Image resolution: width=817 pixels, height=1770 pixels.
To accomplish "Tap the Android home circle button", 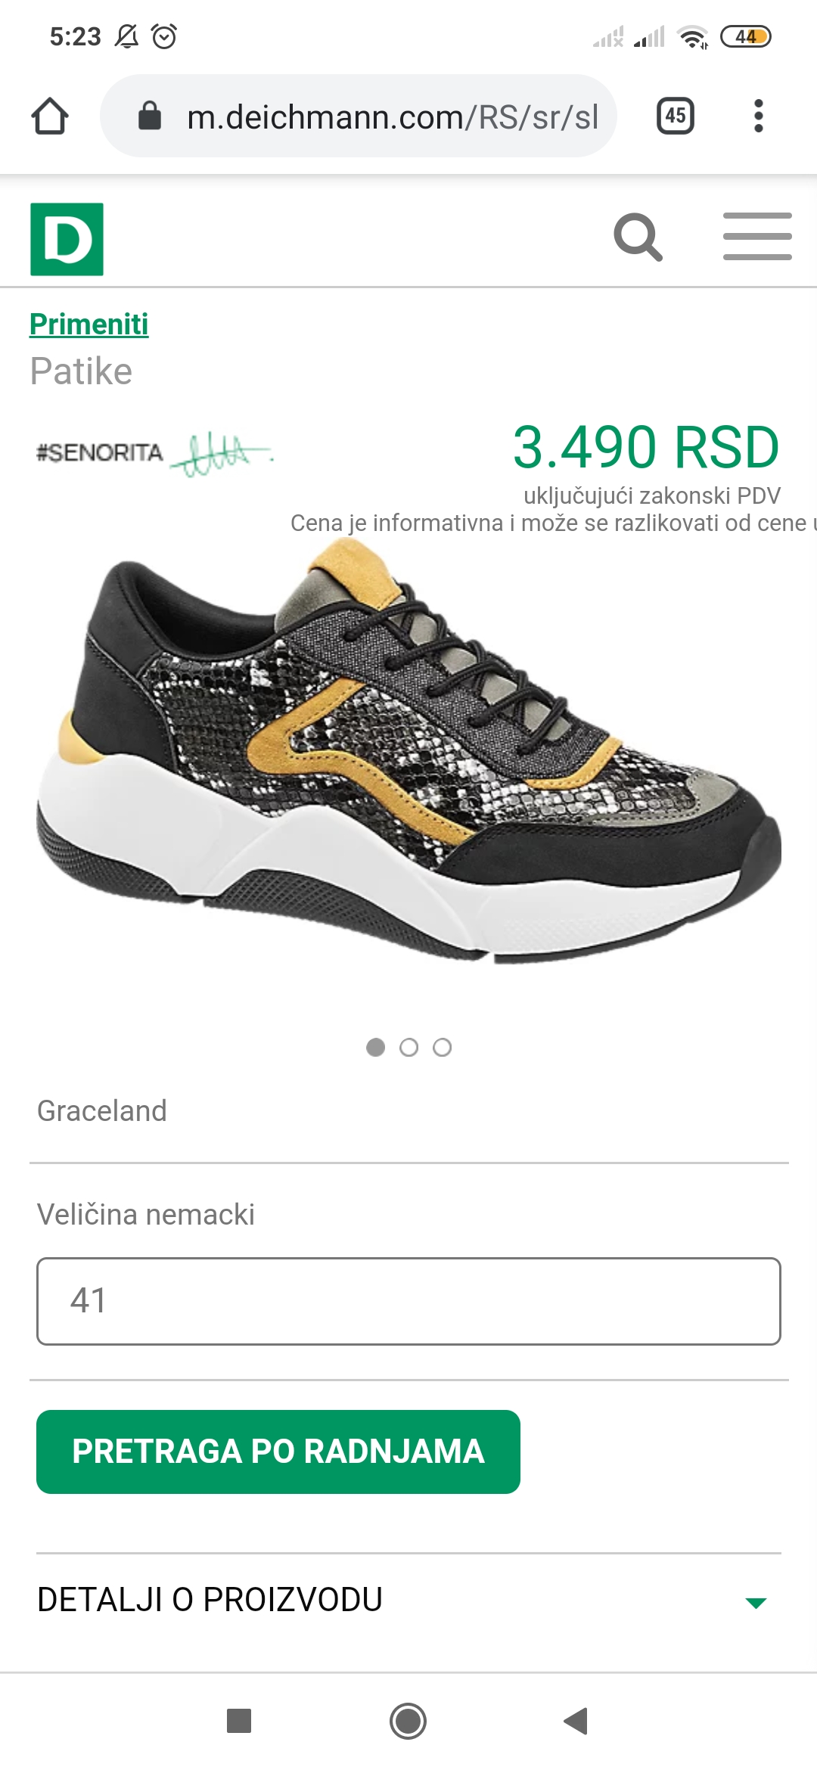I will (x=408, y=1721).
